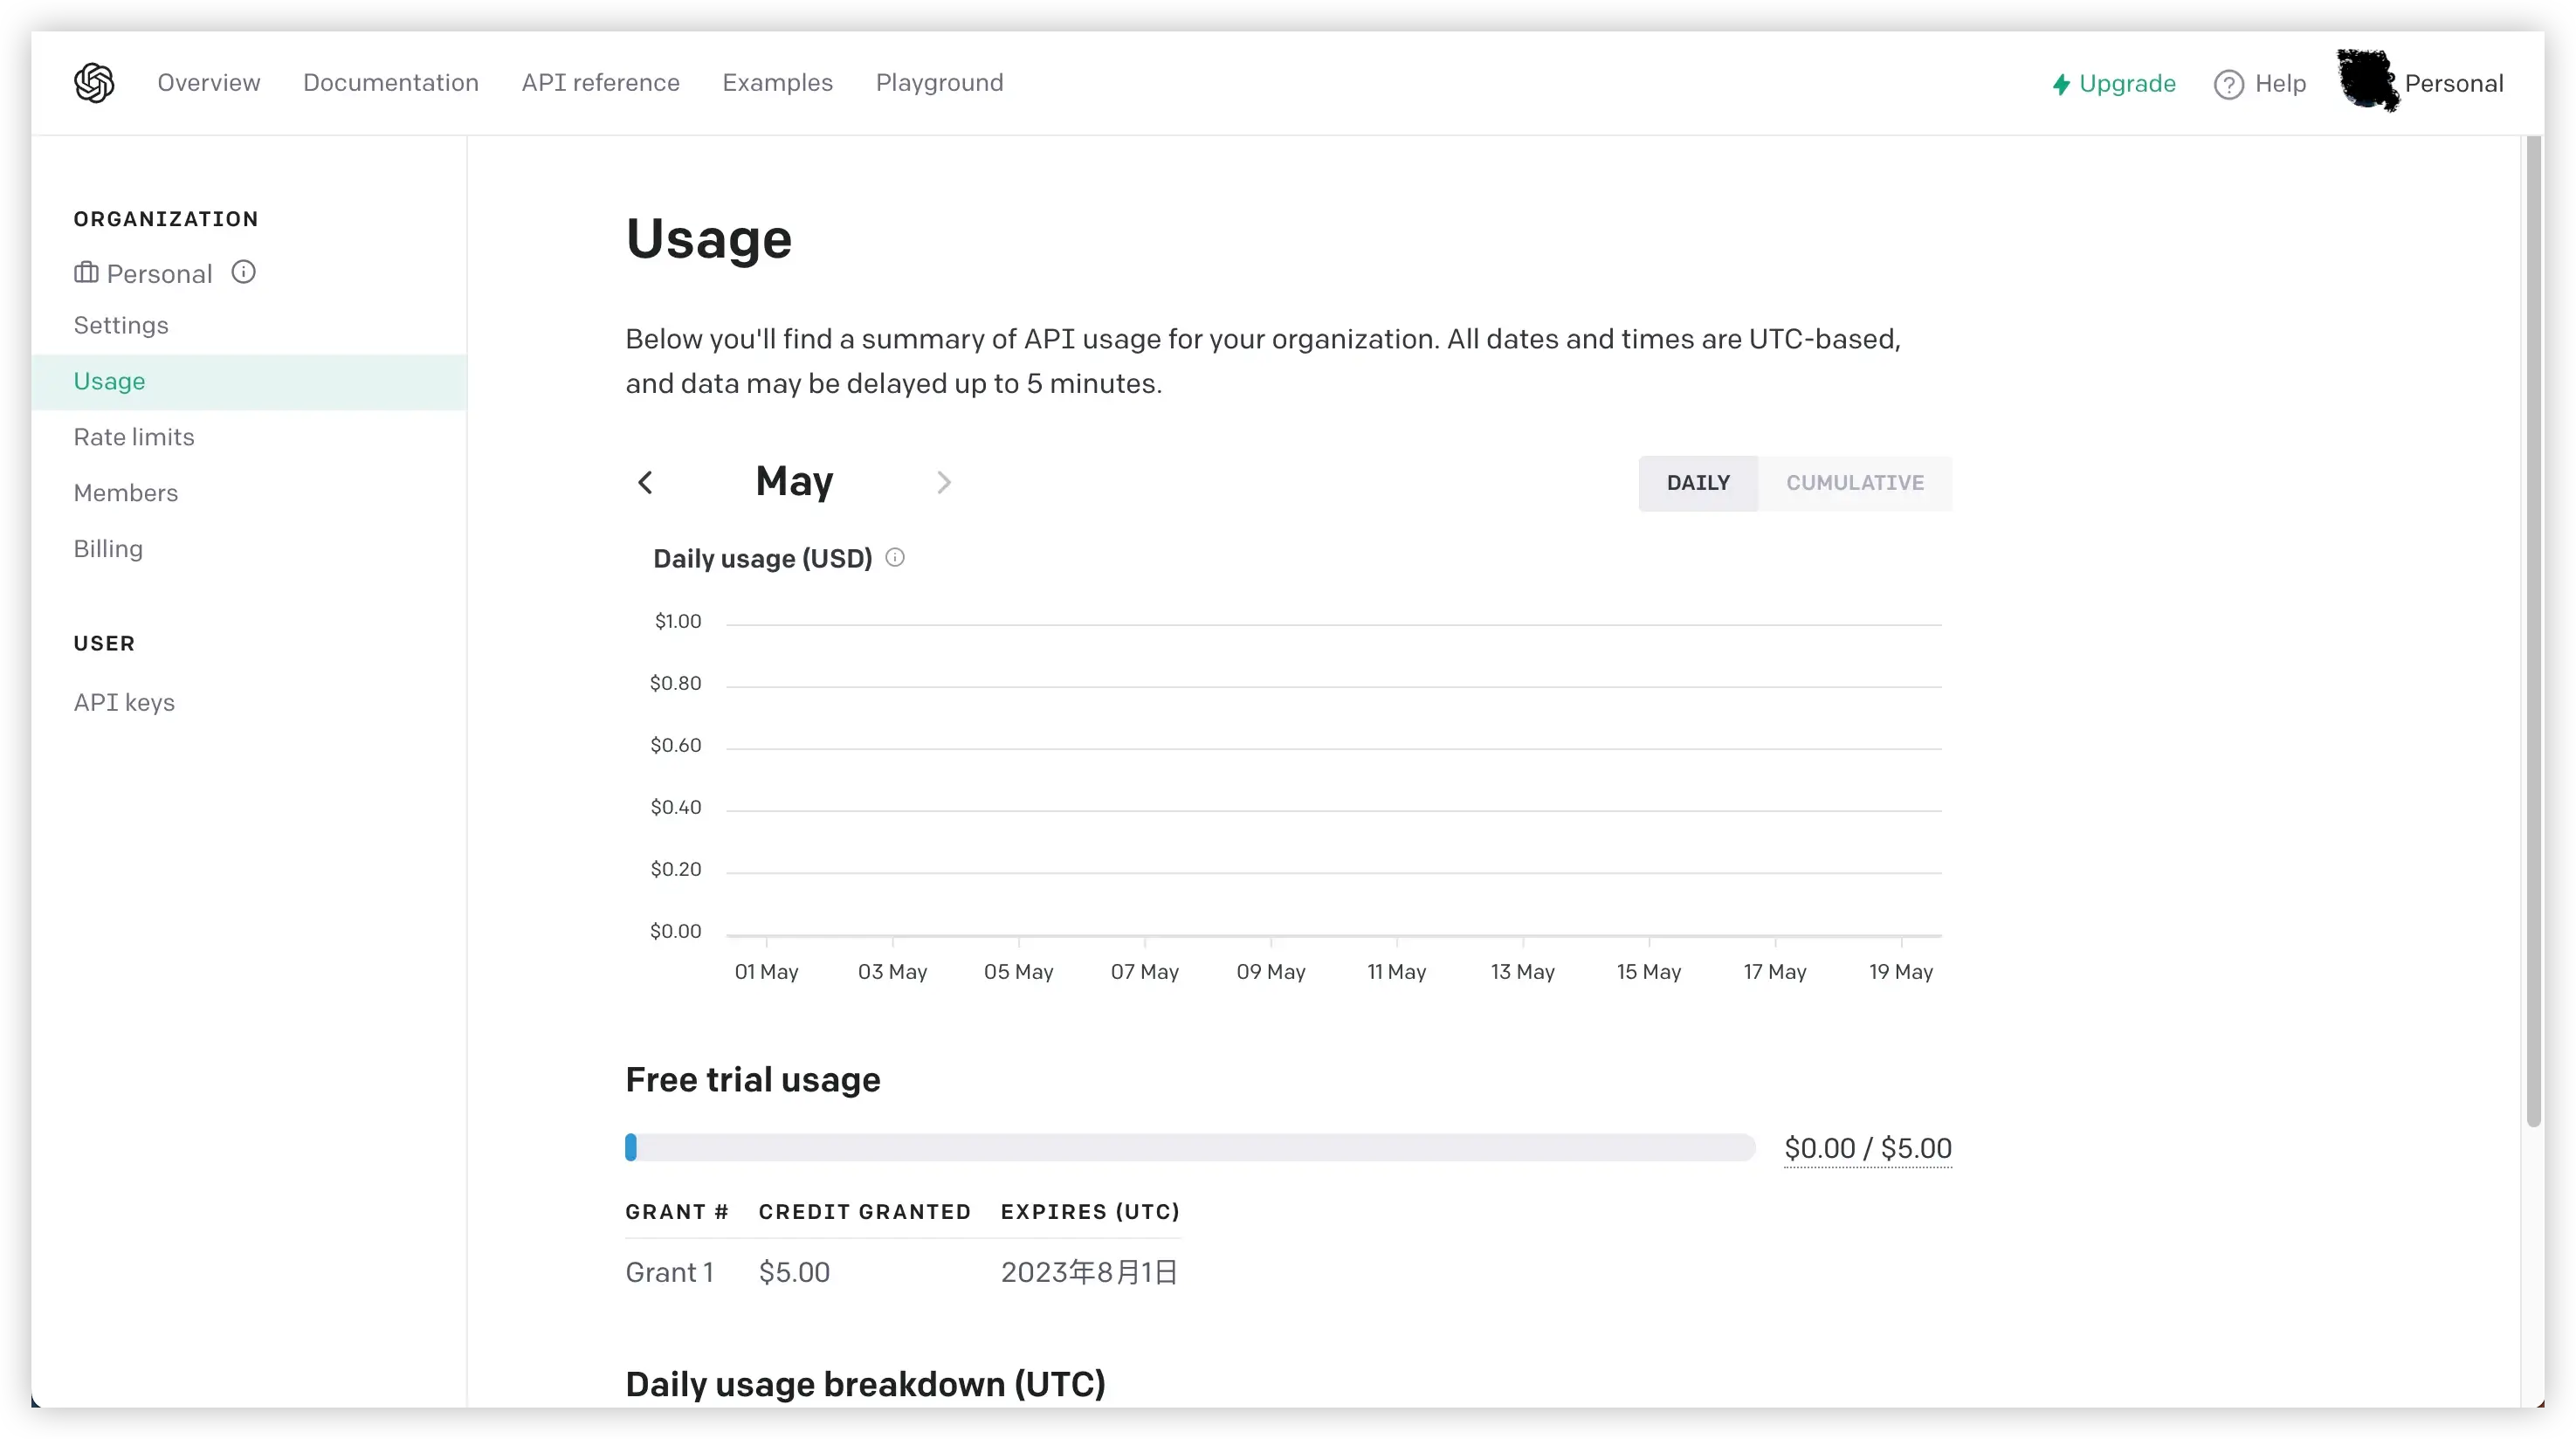Click the Help button text
This screenshot has height=1439, width=2576.
click(2280, 84)
